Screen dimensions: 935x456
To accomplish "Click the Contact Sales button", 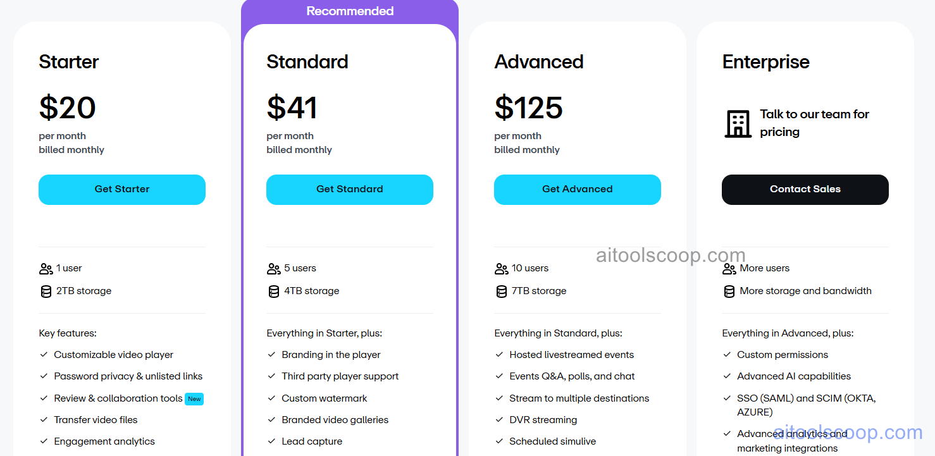I will pos(805,189).
